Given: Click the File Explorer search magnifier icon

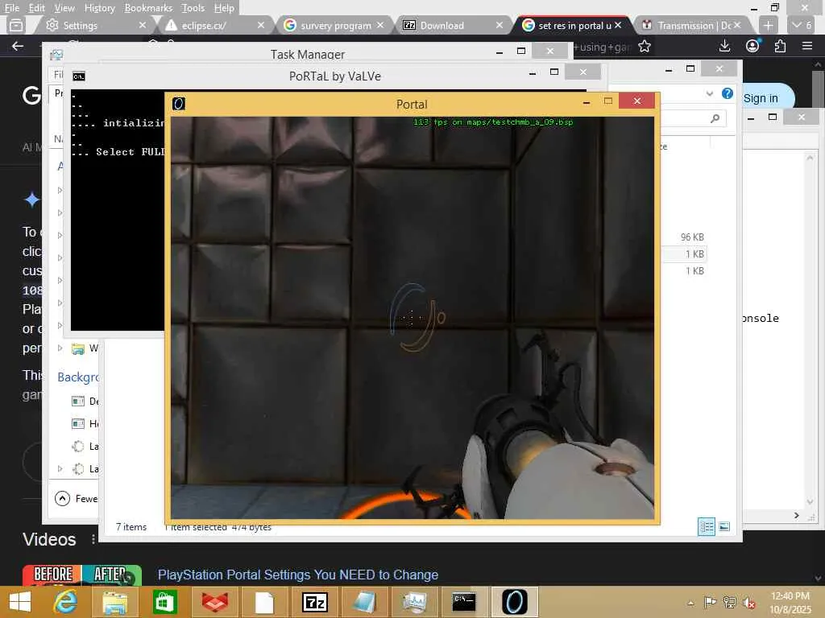Looking at the screenshot, I should (x=715, y=119).
